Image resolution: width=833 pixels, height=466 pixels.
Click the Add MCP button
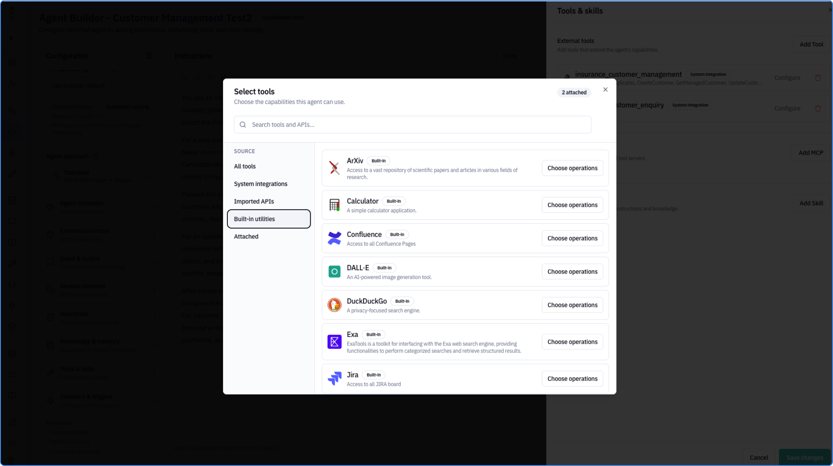[811, 153]
